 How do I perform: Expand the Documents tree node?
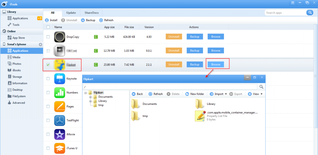pos(90,97)
